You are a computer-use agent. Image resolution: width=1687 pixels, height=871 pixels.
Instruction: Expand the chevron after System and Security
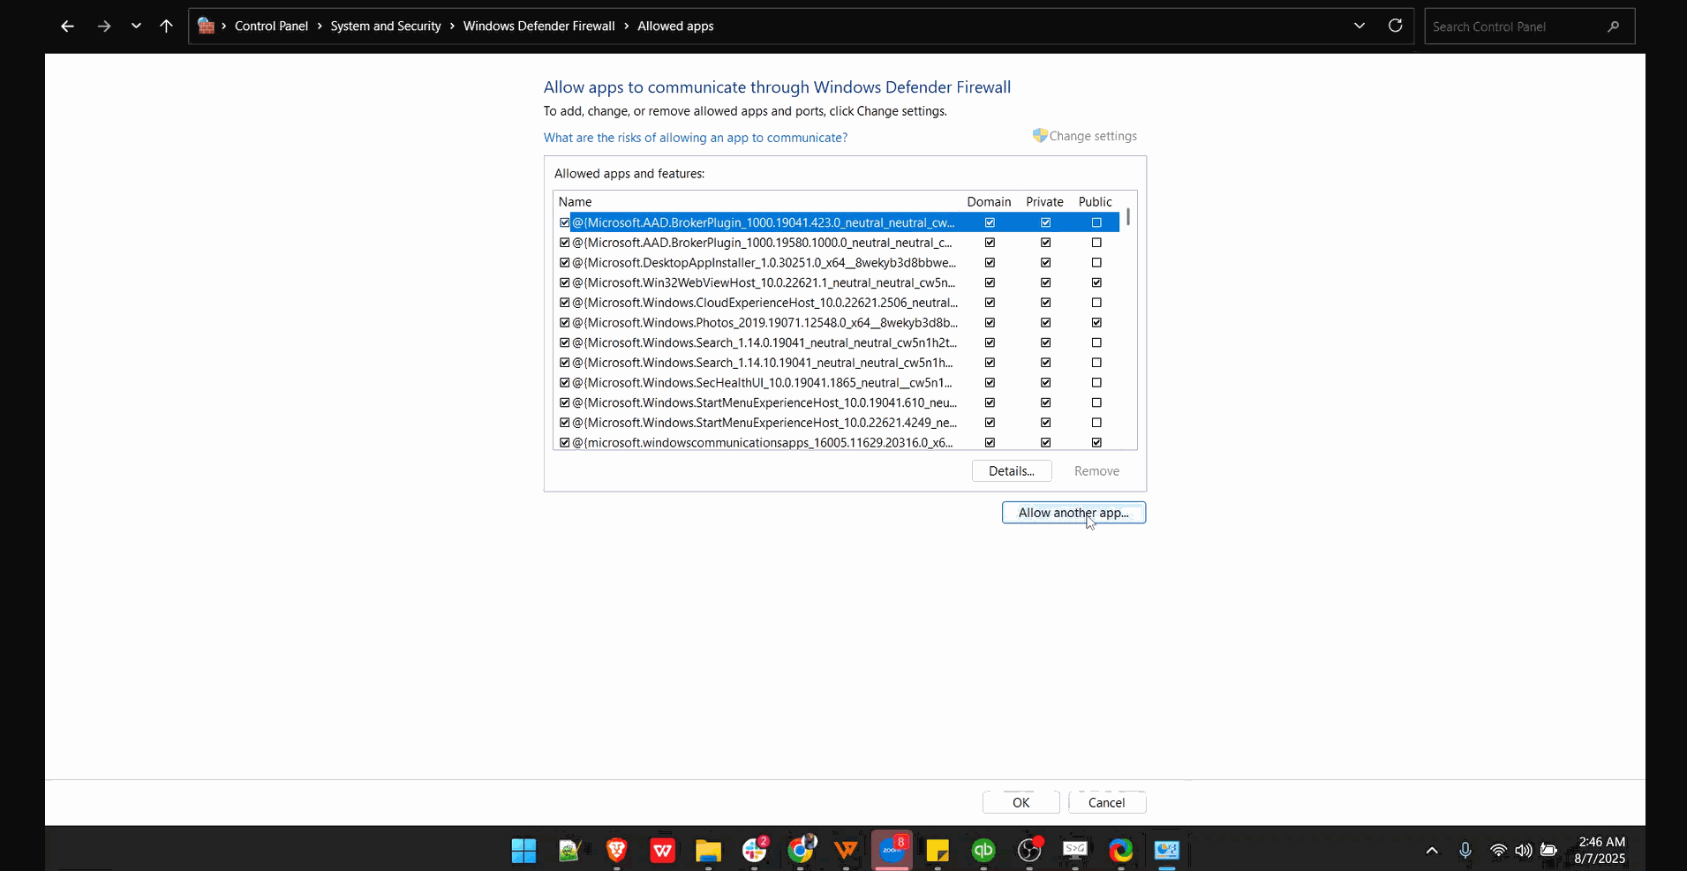point(452,26)
